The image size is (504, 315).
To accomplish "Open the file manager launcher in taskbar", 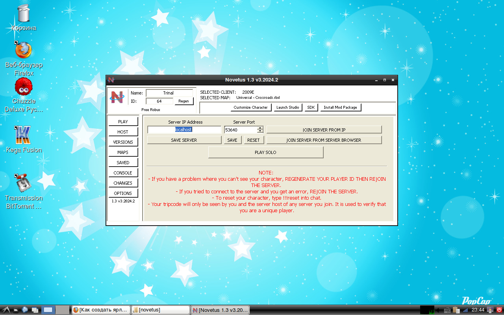I will pyautogui.click(x=16, y=310).
